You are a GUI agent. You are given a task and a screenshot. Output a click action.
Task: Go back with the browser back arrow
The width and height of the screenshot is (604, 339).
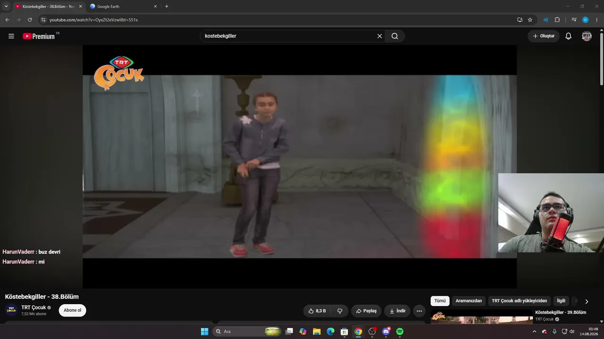click(x=7, y=20)
